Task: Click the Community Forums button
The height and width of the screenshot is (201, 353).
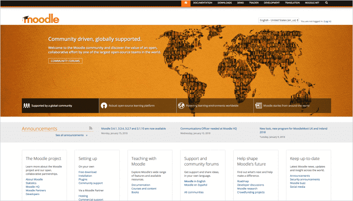Action: 65,61
